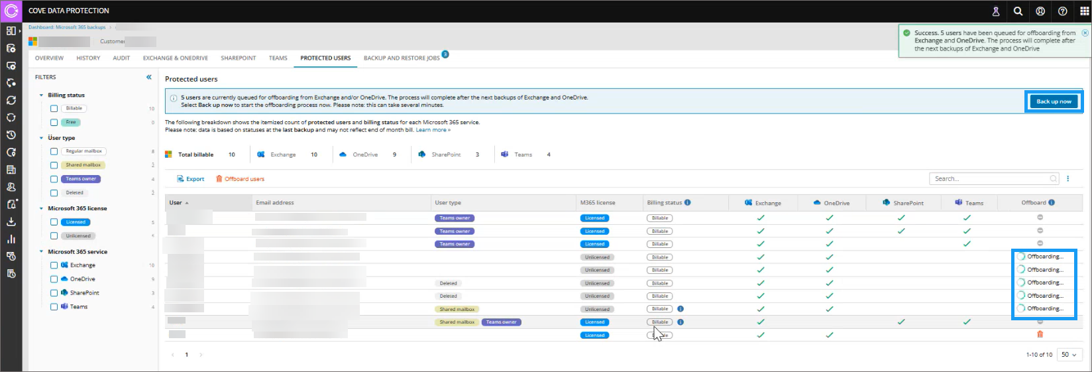Viewport: 1092px width, 372px height.
Task: Click into the Search input field
Action: [x=989, y=179]
